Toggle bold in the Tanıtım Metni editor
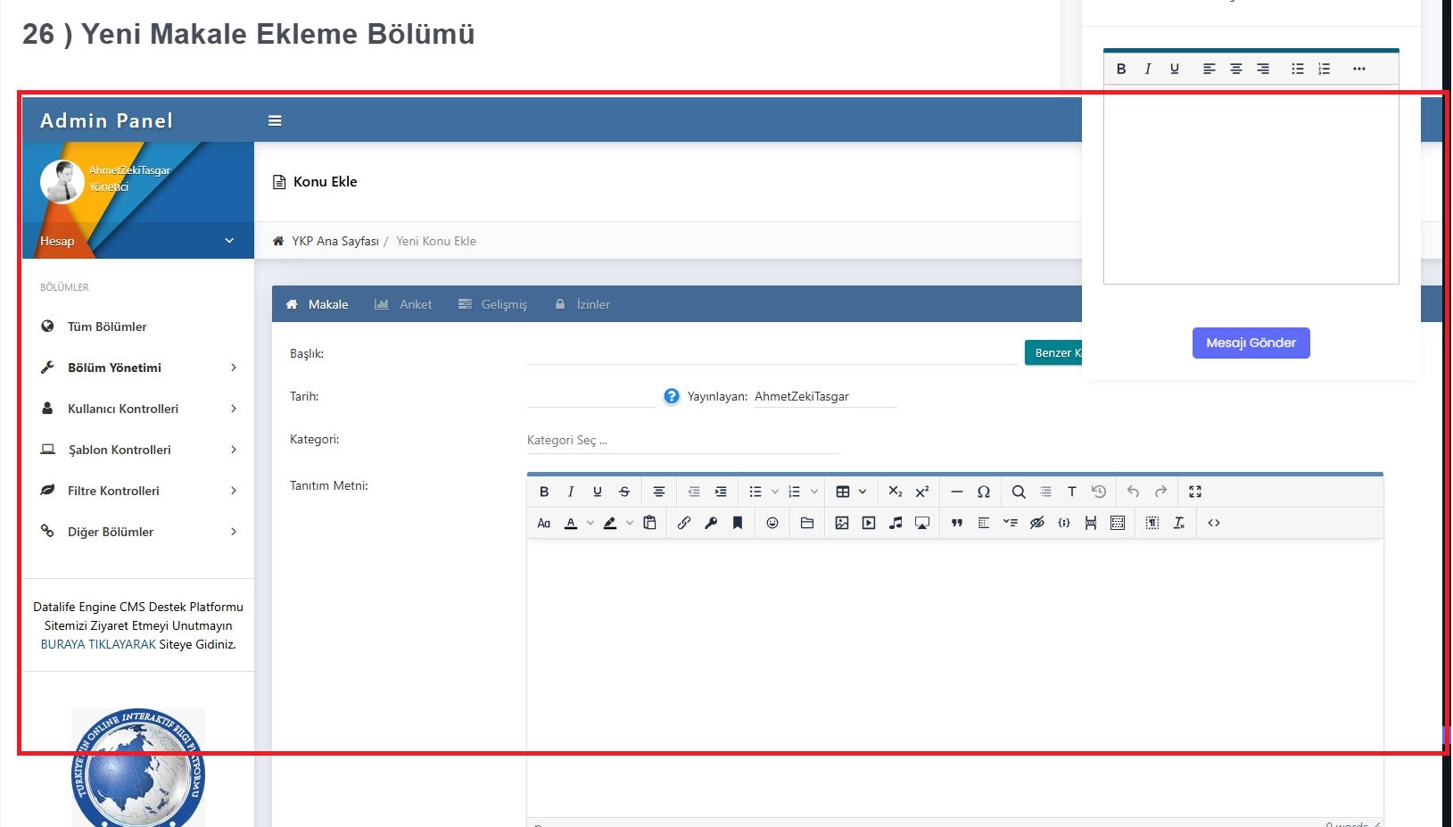This screenshot has height=827, width=1453. [x=544, y=492]
